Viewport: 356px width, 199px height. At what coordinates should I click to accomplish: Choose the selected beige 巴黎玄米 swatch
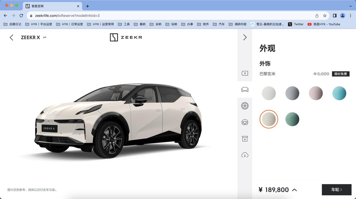[x=269, y=119]
